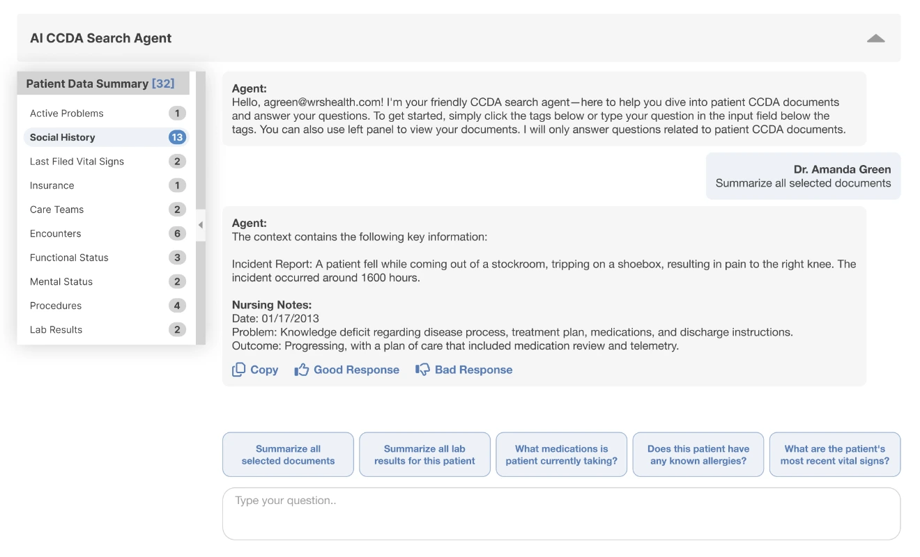Click the Encounters count badge showing 6
920x557 pixels.
(x=176, y=233)
